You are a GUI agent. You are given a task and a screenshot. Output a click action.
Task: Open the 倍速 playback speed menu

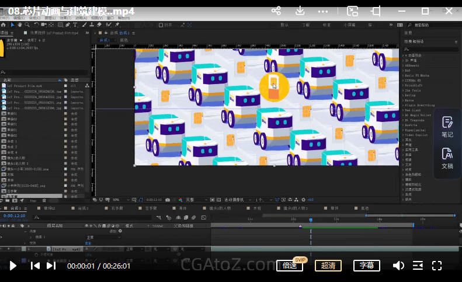(x=290, y=266)
